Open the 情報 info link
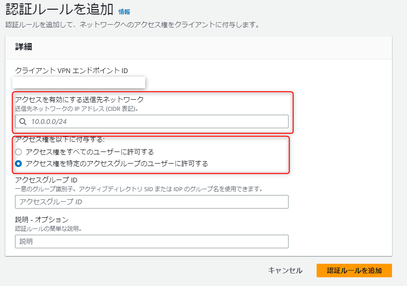This screenshot has width=407, height=286. tap(124, 12)
